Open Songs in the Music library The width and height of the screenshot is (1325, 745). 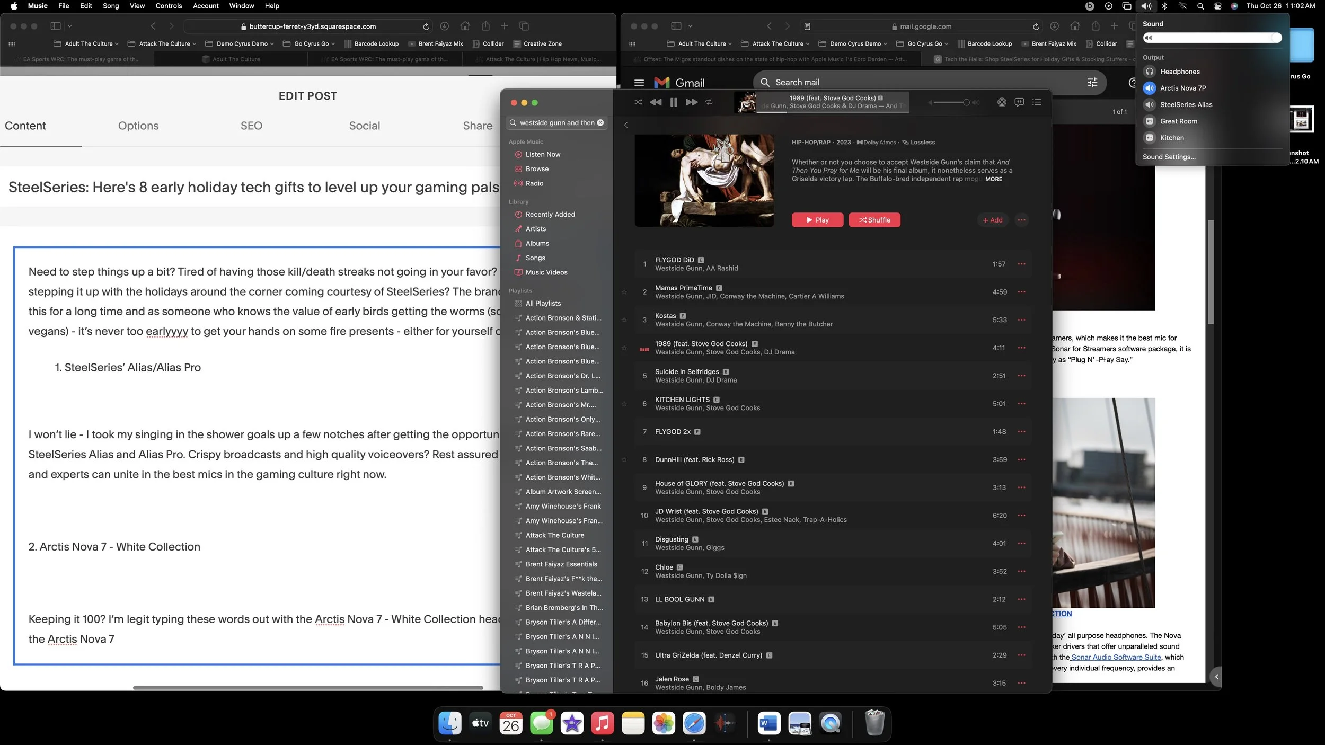click(535, 258)
